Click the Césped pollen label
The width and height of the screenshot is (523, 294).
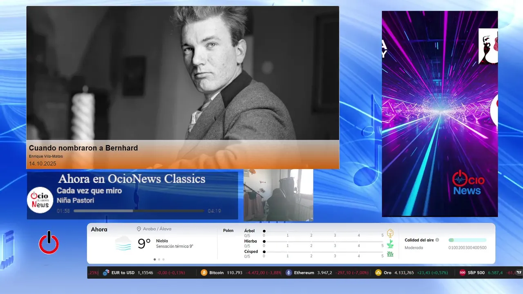pyautogui.click(x=251, y=252)
